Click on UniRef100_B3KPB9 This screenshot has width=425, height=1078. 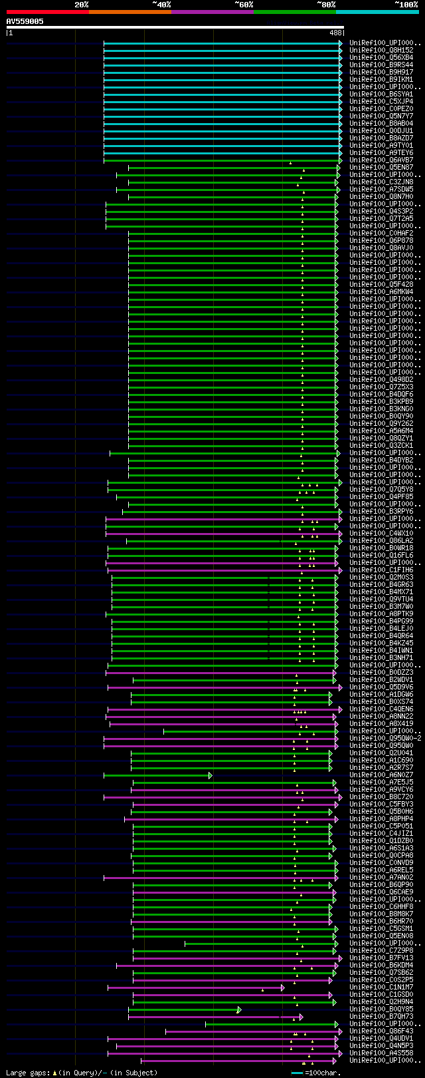point(381,401)
